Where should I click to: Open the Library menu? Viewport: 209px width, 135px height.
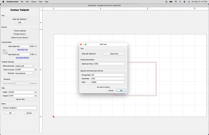(x=34, y=2)
